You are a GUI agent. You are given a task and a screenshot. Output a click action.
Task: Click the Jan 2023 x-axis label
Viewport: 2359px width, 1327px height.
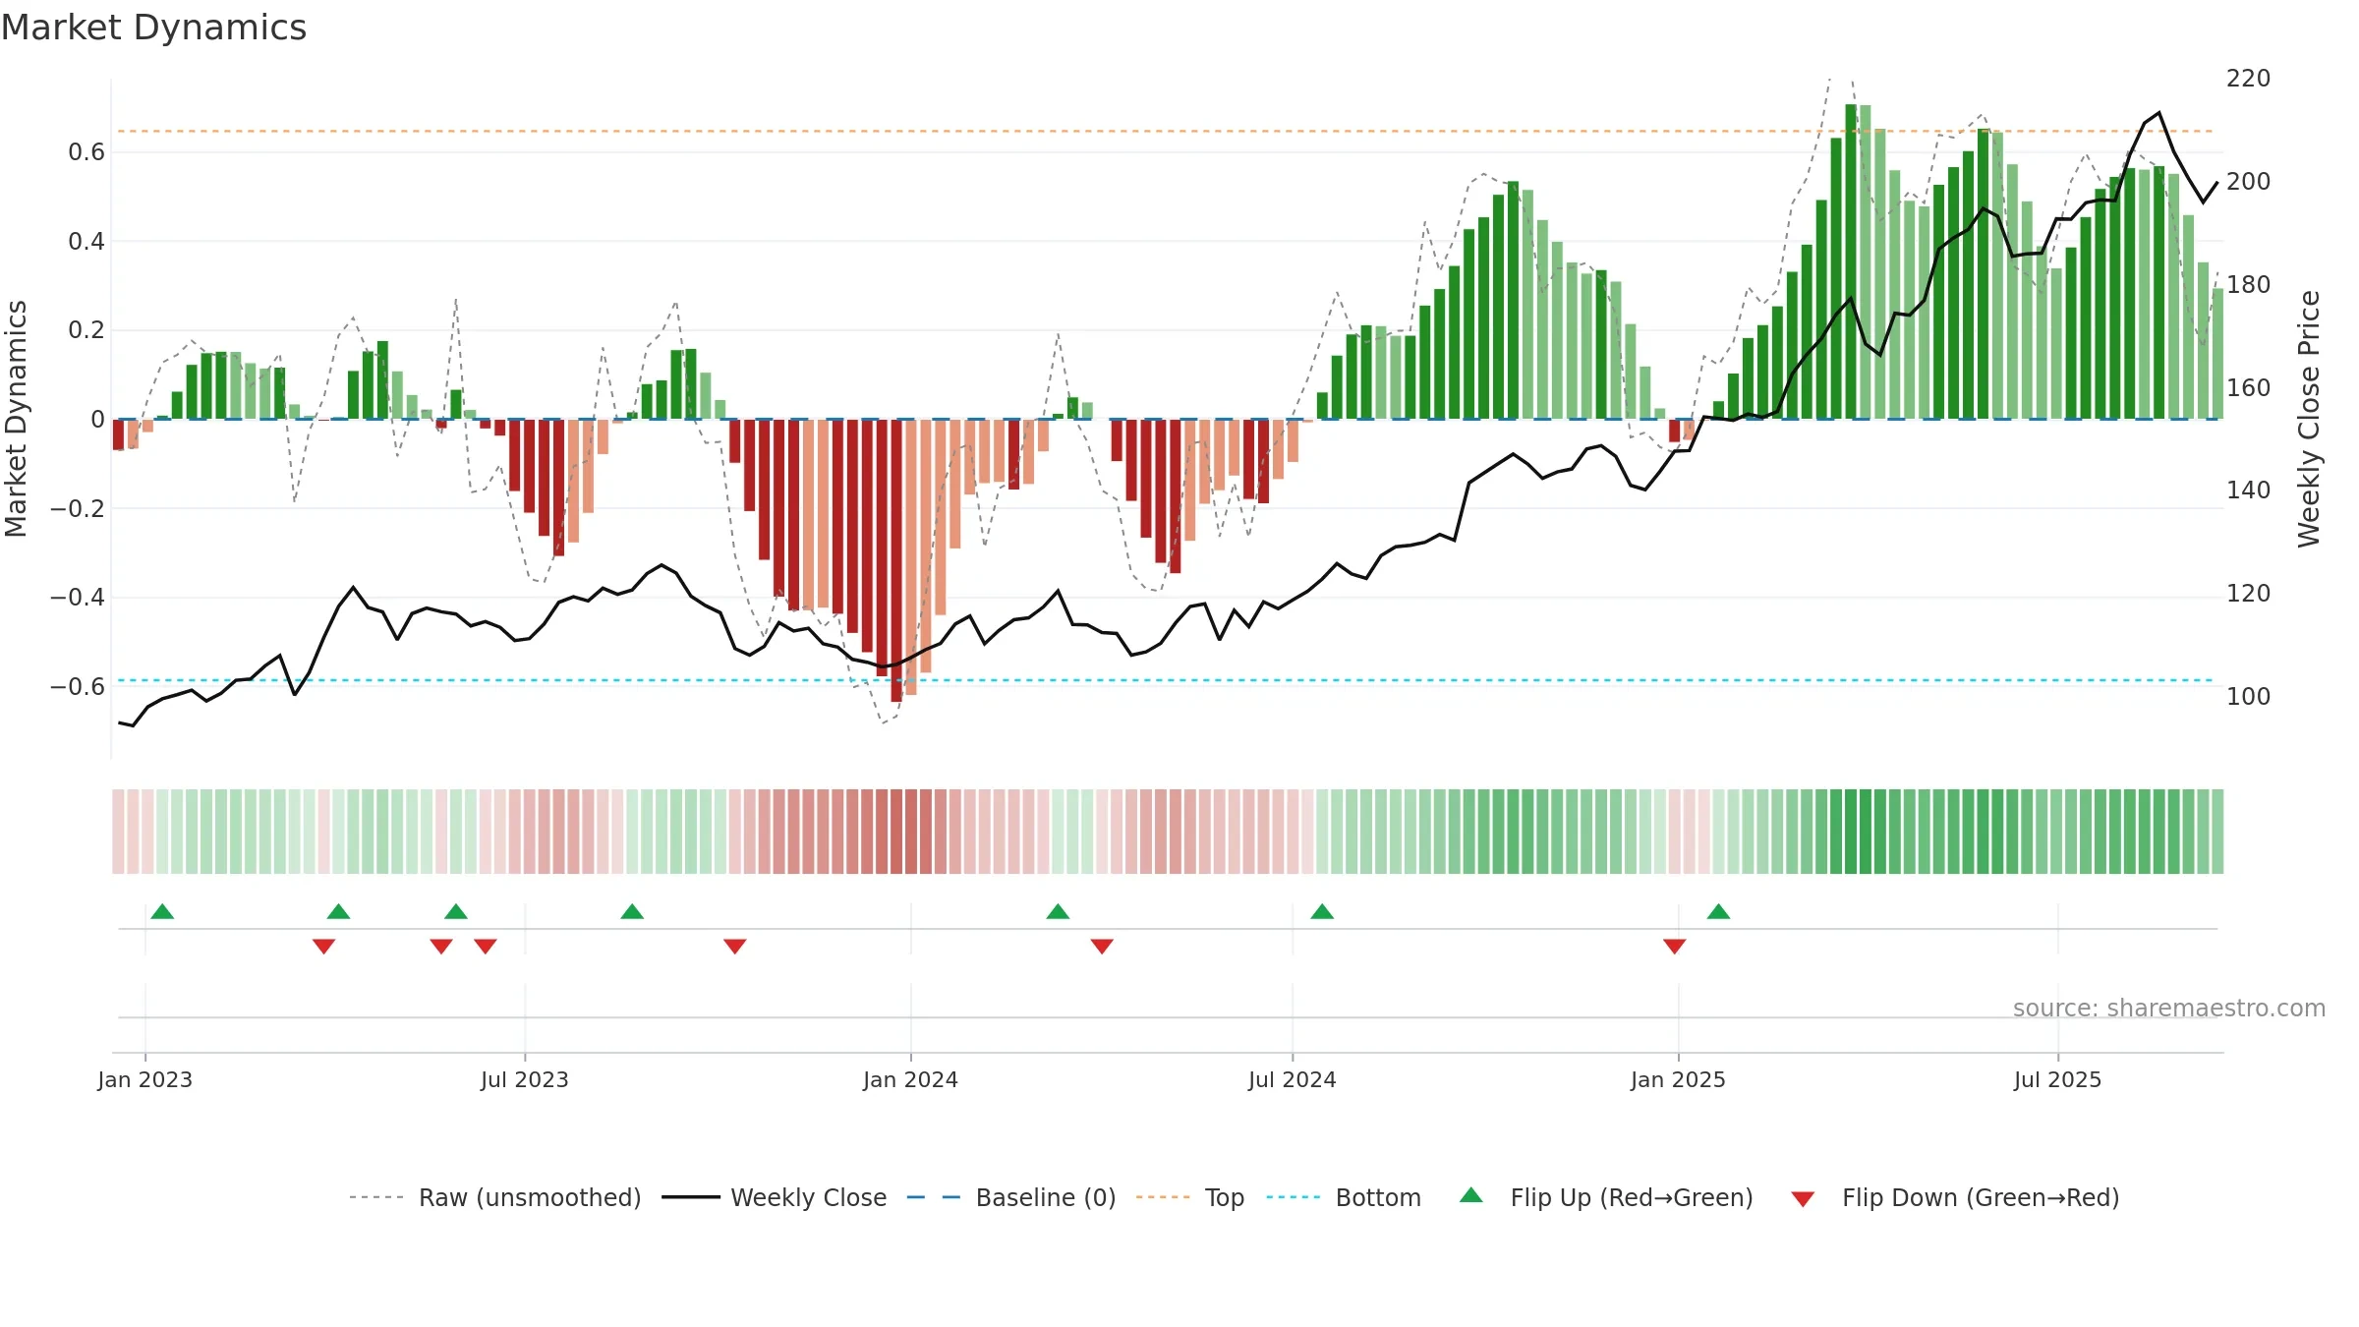click(145, 1079)
